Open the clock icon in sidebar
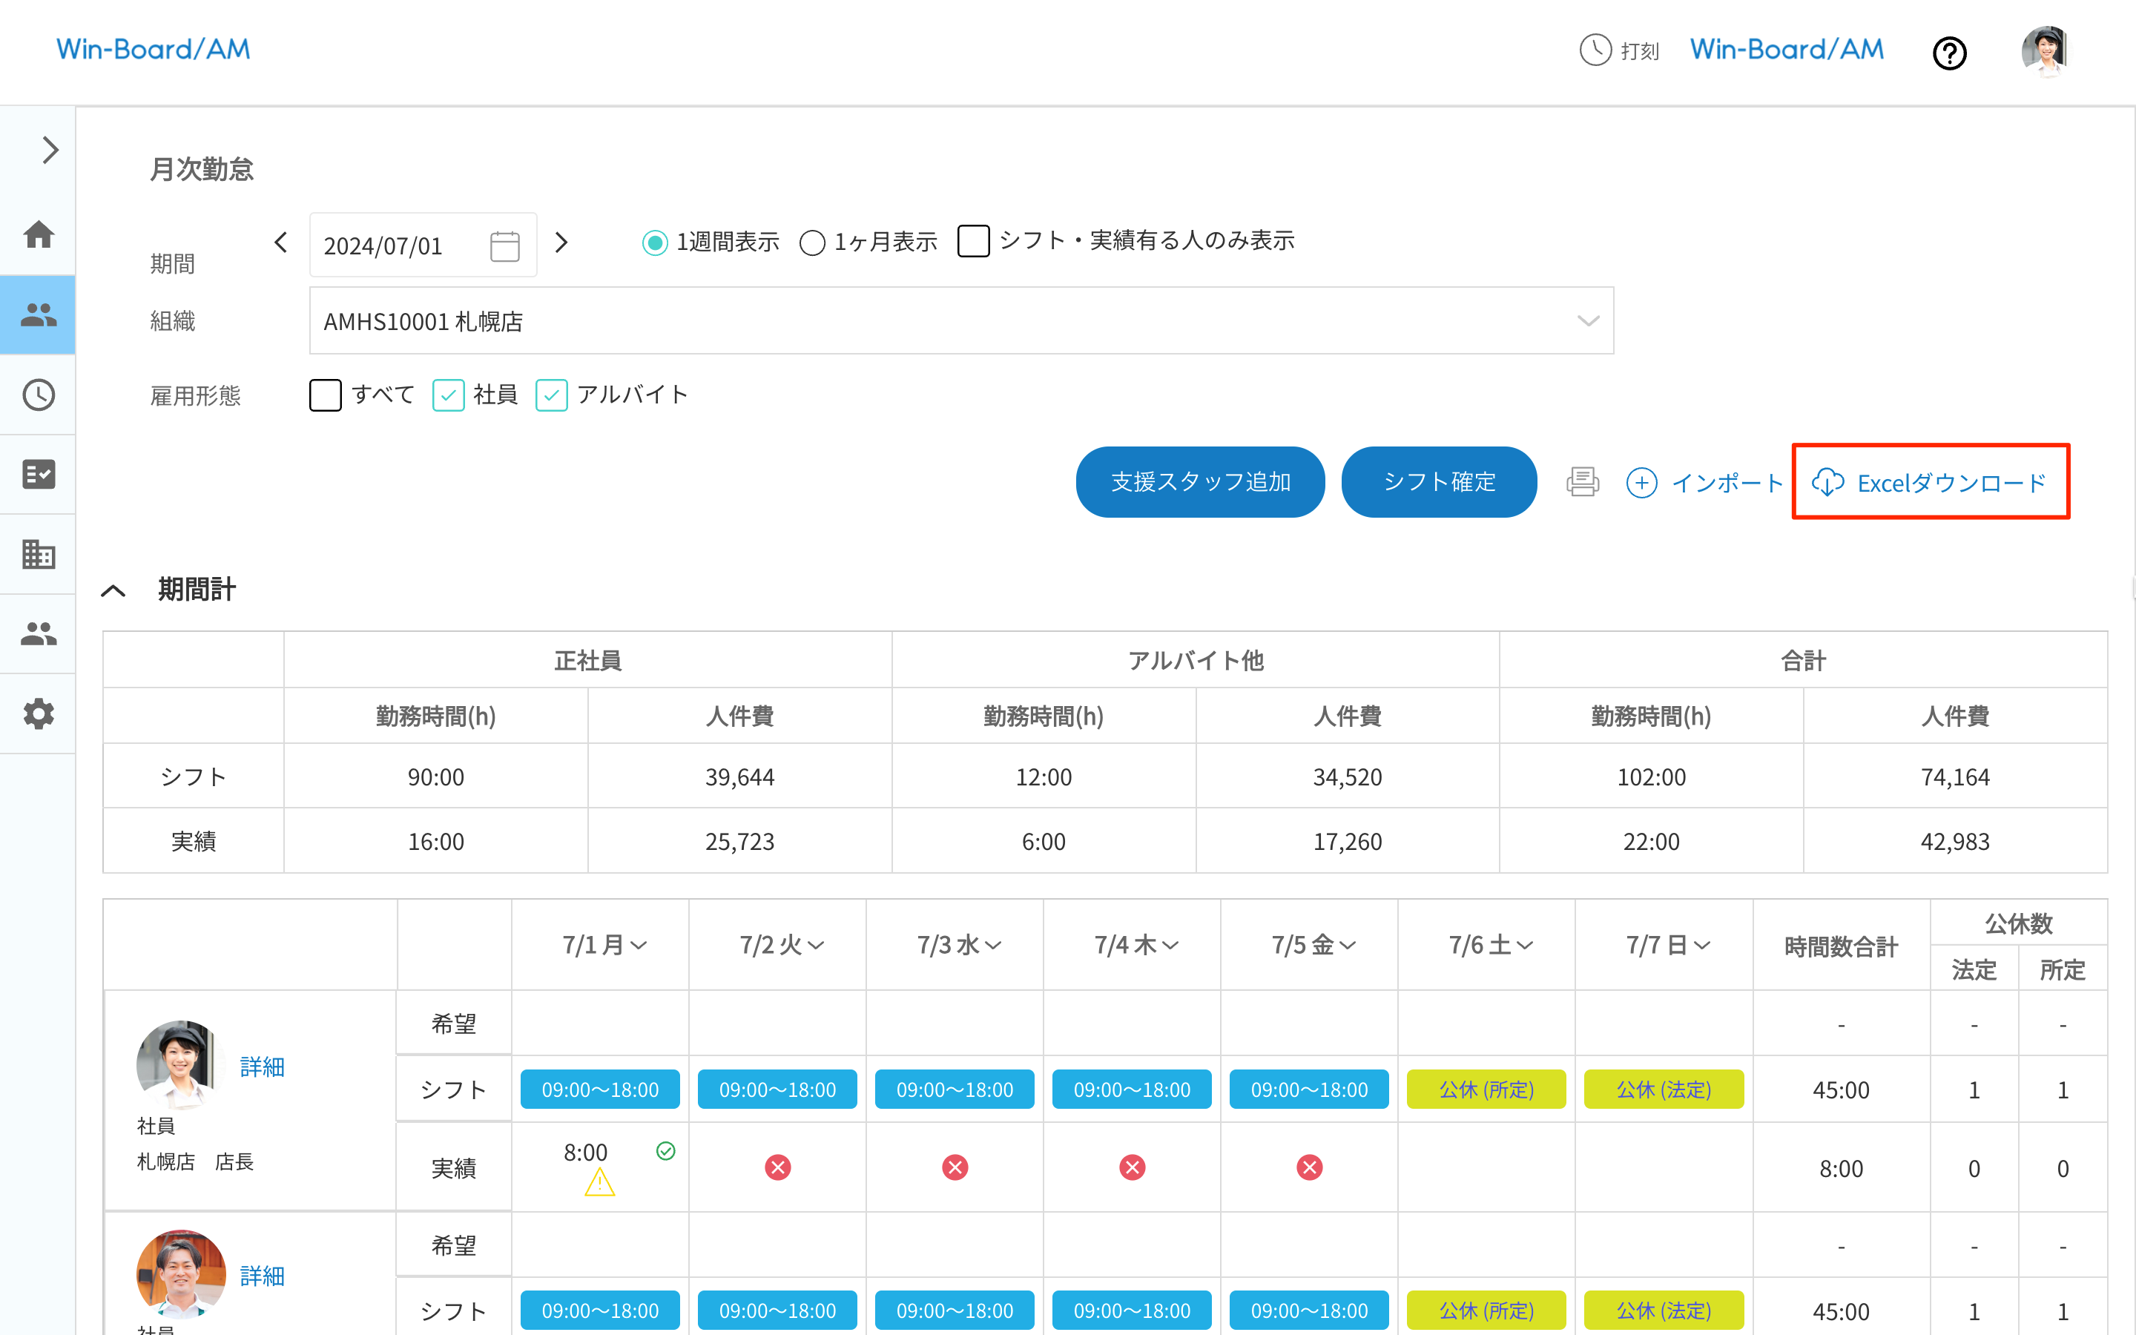This screenshot has width=2136, height=1335. 38,395
